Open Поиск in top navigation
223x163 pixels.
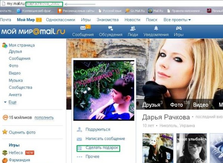point(152,20)
